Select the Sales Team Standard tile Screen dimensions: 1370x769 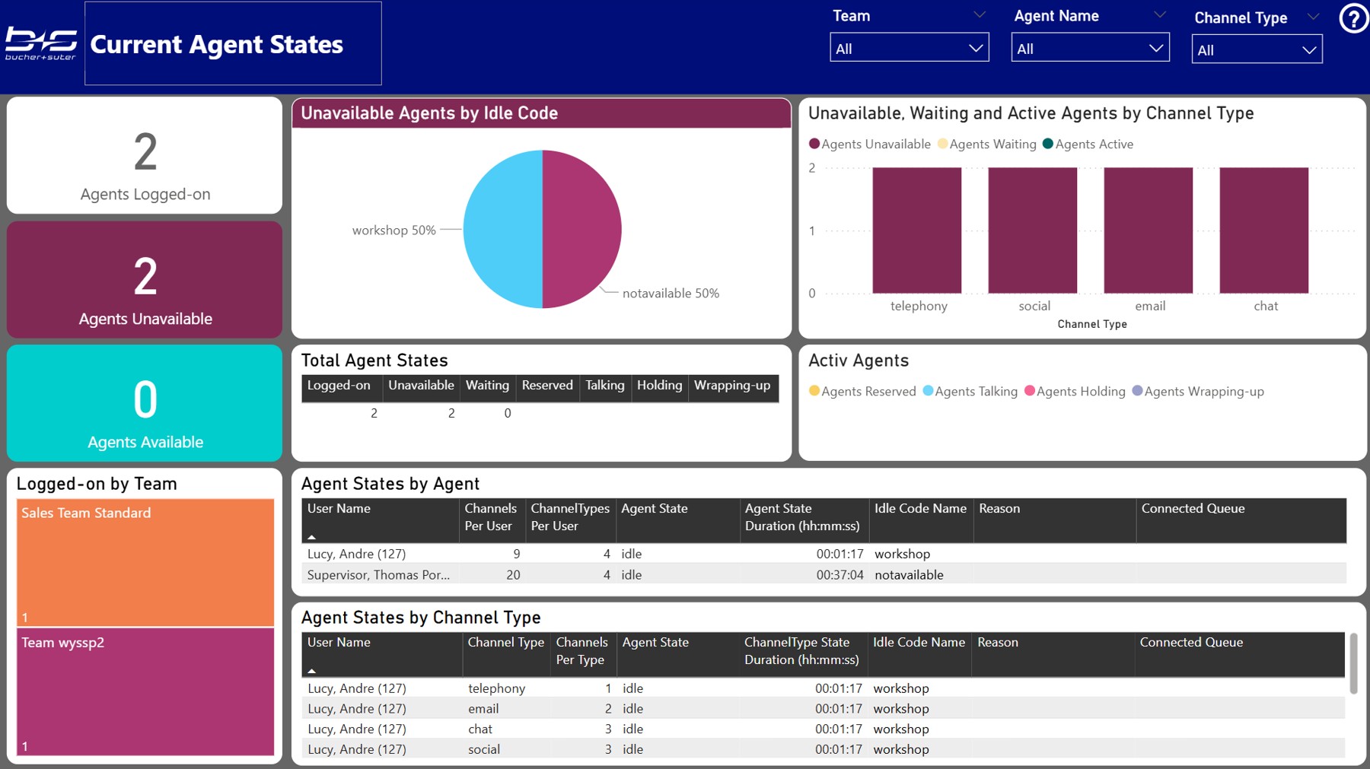click(145, 562)
